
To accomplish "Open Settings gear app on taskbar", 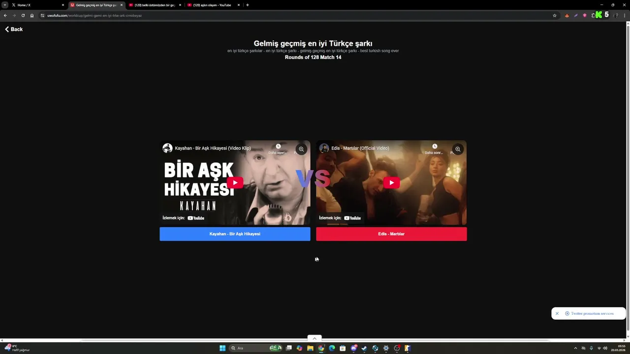I will pos(386,348).
